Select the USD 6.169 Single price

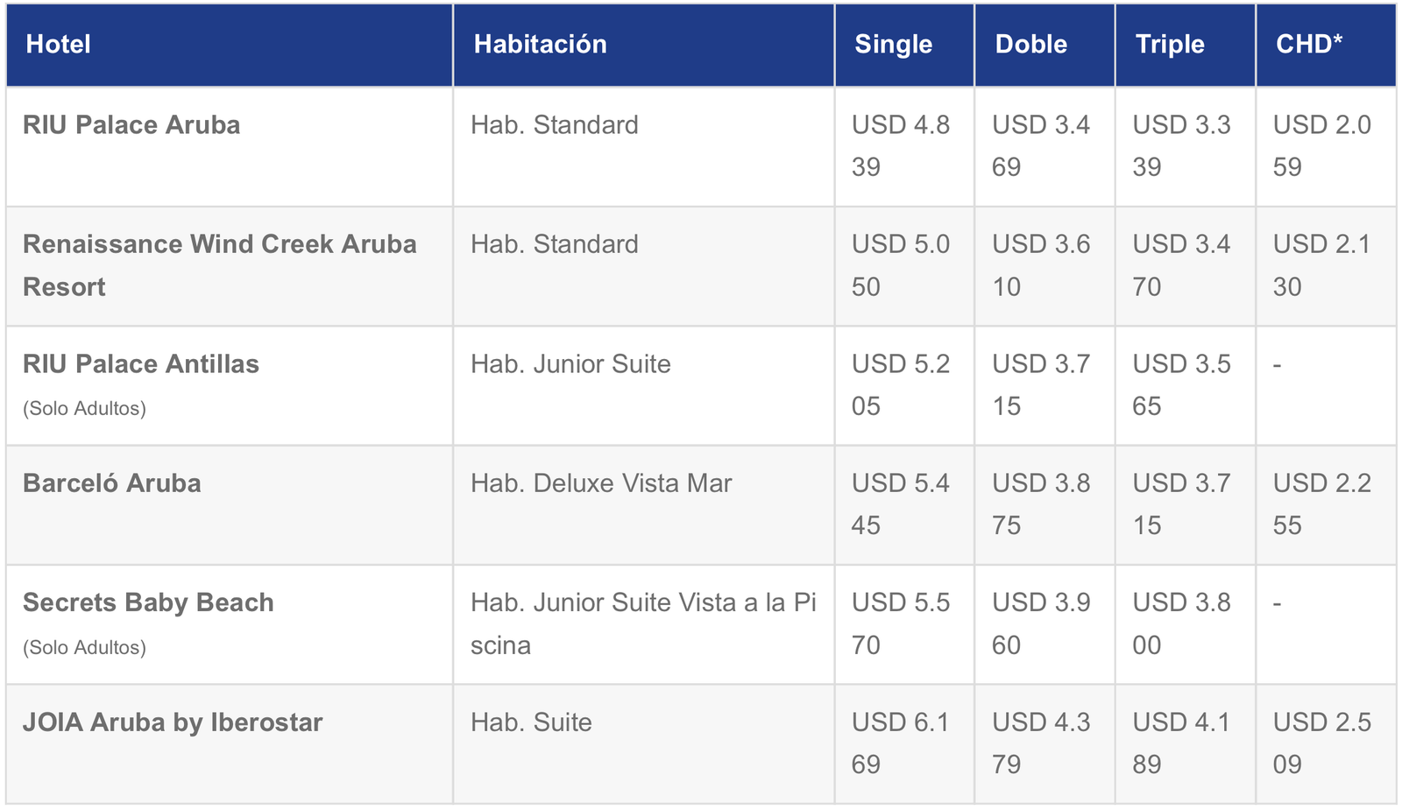click(x=901, y=743)
